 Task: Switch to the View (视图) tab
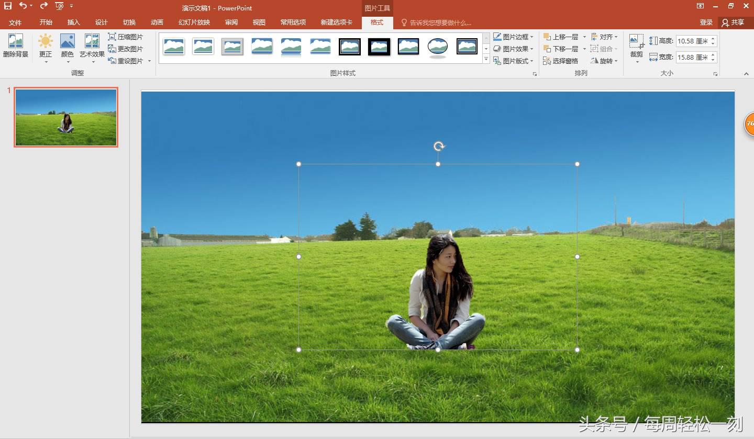pyautogui.click(x=259, y=22)
